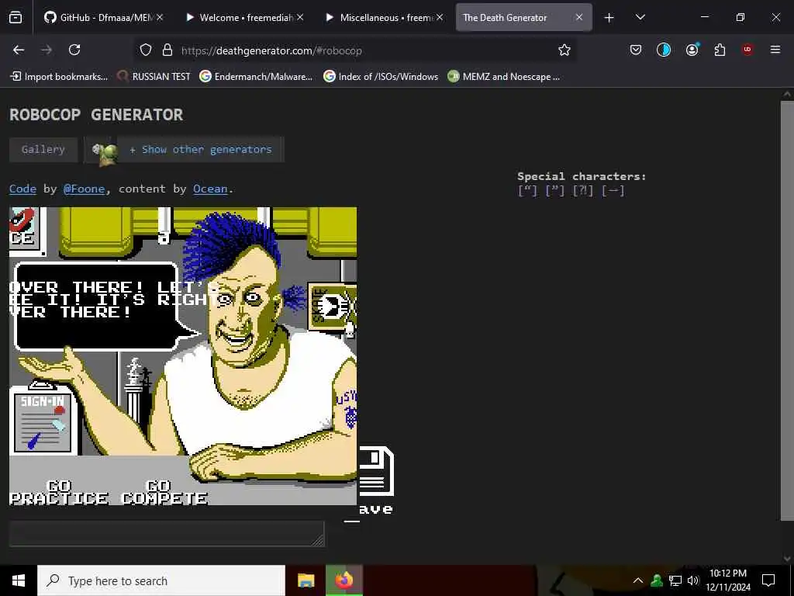This screenshot has height=596, width=794.
Task: Bookmark this page with star icon
Action: click(564, 50)
